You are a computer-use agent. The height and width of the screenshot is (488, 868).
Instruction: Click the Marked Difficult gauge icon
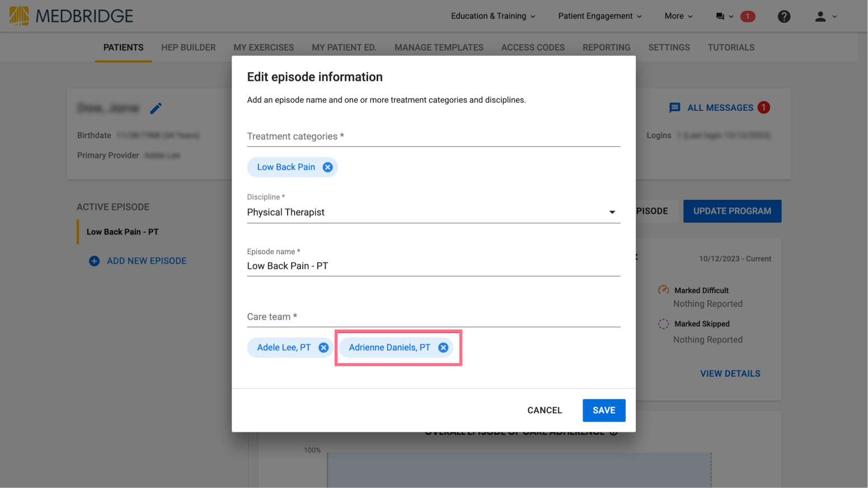point(664,290)
